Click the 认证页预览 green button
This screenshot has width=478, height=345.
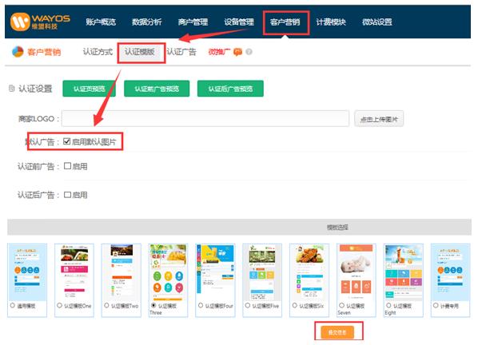pos(89,89)
